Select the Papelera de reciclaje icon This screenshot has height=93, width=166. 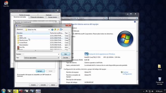[160, 81]
